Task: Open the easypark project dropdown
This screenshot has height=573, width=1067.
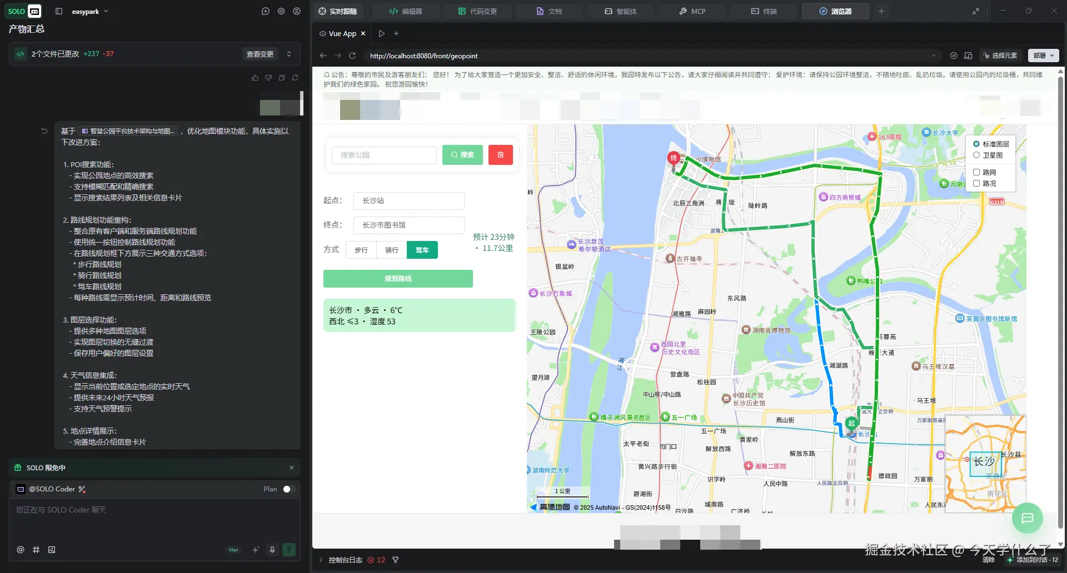Action: (90, 11)
